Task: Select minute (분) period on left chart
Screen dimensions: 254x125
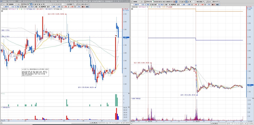Action: pos(39,4)
